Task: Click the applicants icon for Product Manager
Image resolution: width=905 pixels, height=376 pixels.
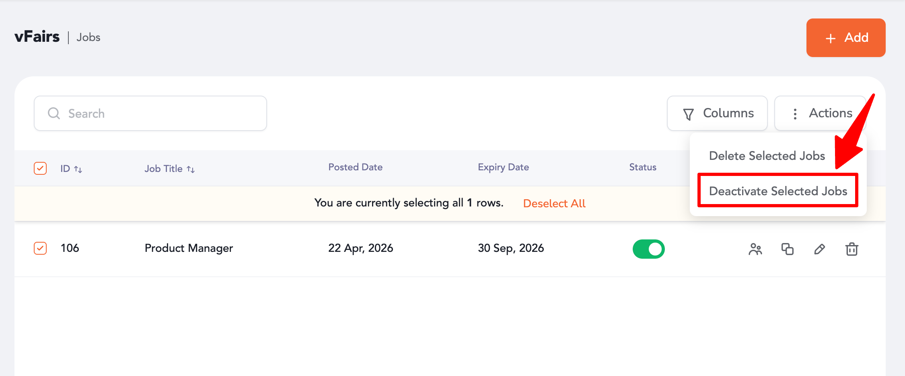Action: [755, 249]
